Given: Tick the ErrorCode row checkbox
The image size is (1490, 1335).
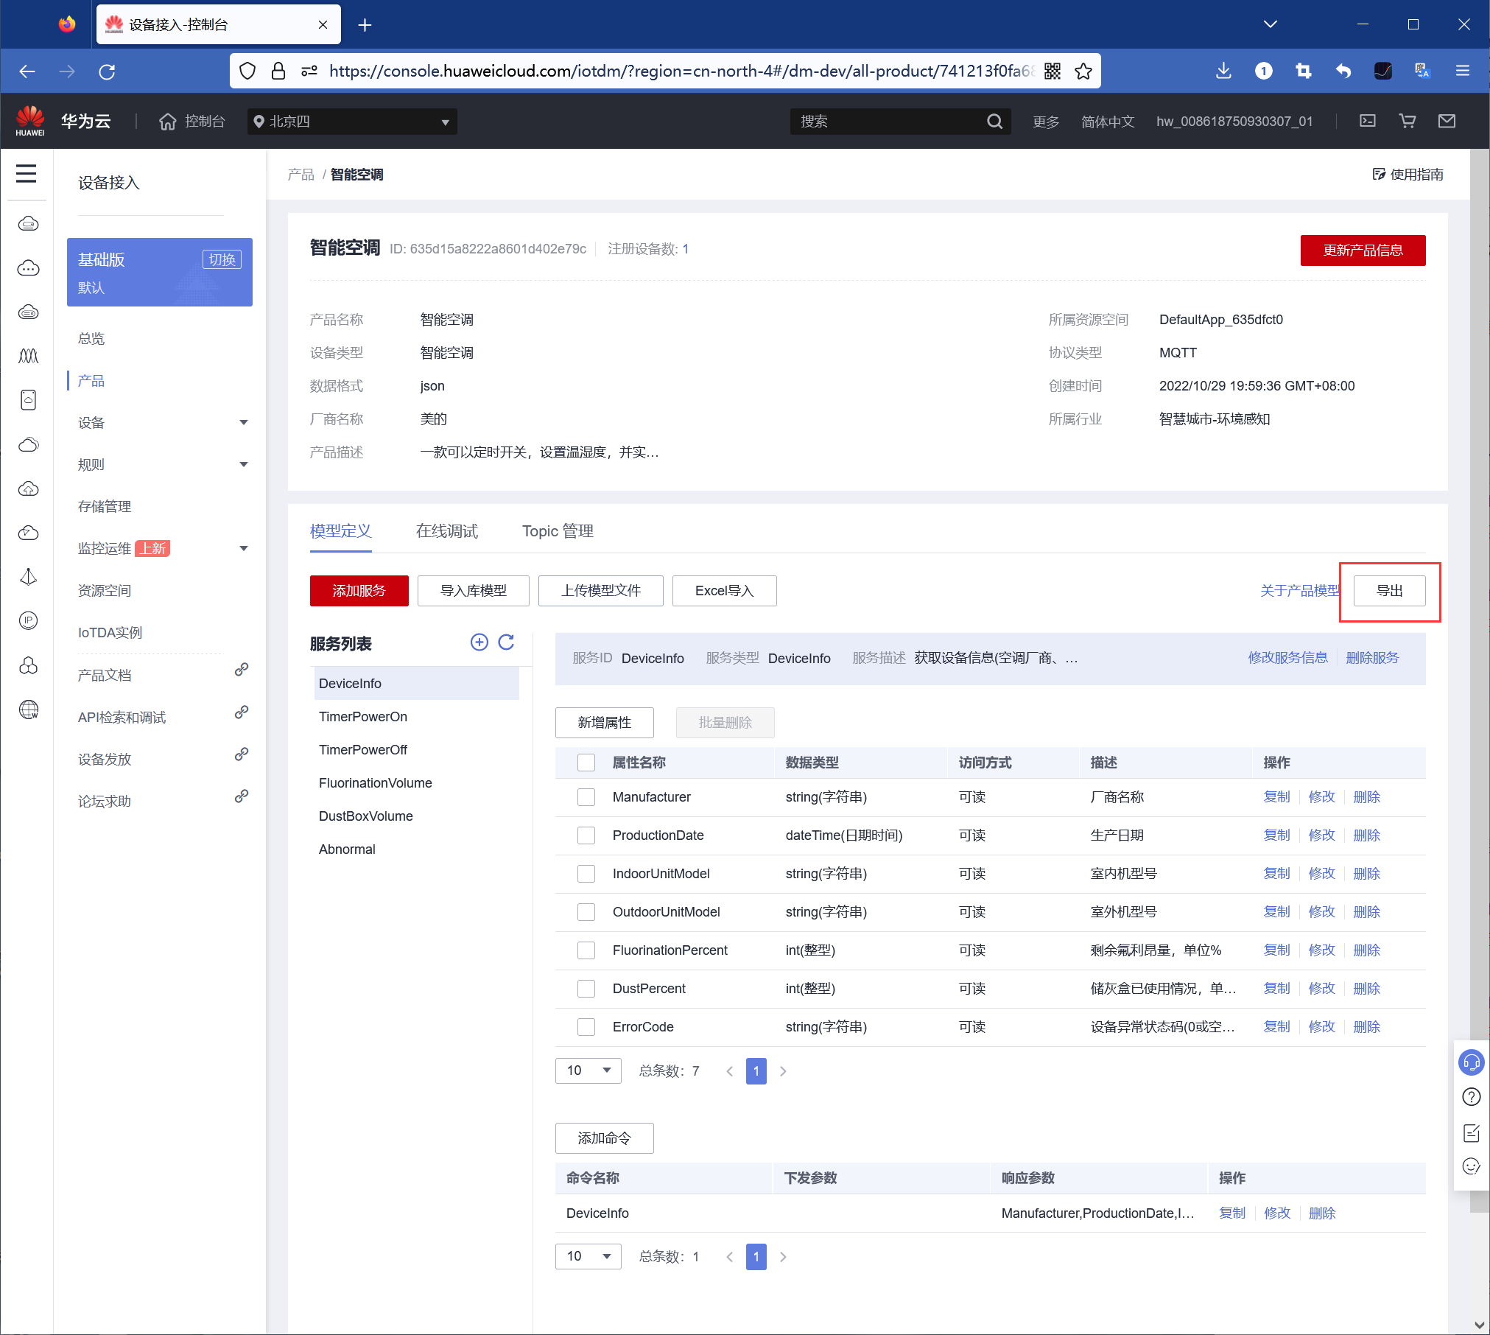Looking at the screenshot, I should (586, 1027).
